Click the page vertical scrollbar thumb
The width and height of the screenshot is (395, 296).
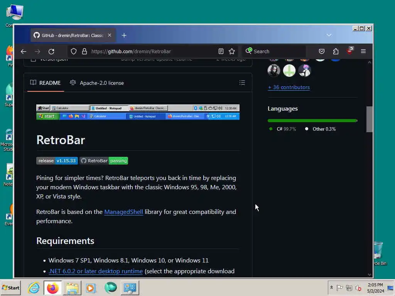[x=369, y=119]
